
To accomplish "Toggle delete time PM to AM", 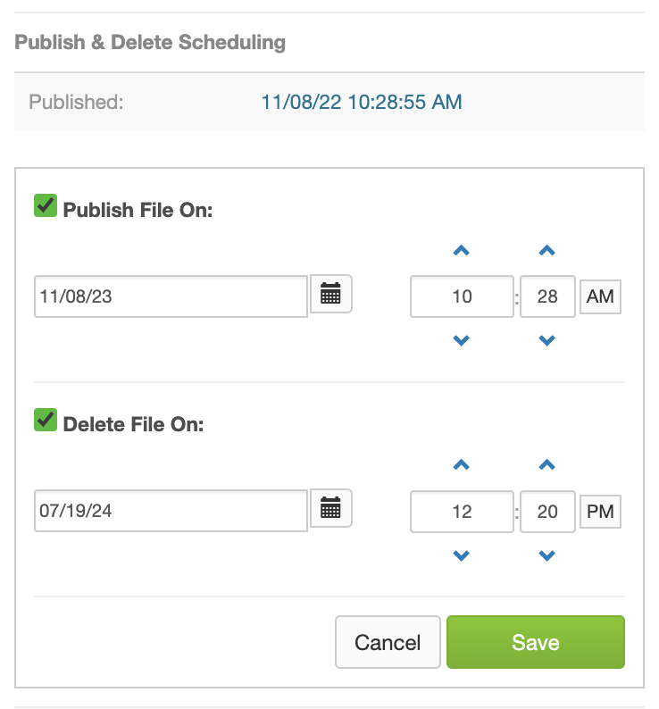I will 600,512.
